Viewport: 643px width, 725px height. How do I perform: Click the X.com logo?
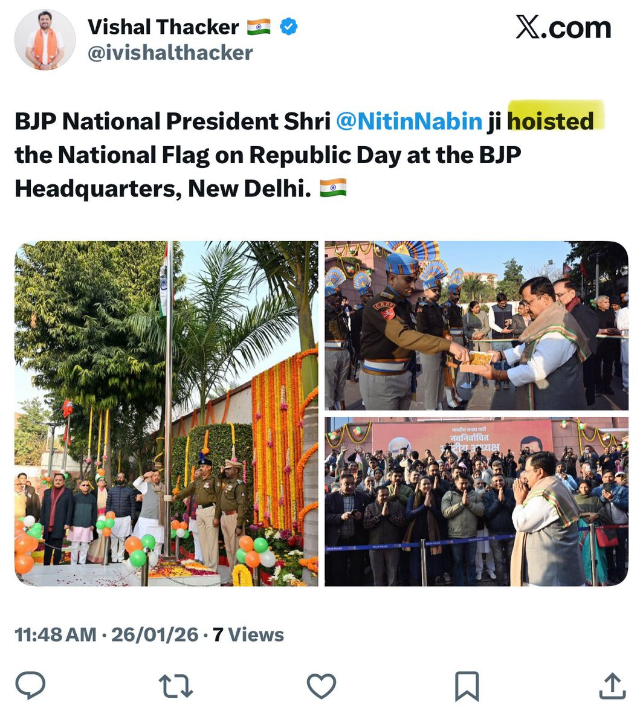pyautogui.click(x=563, y=27)
